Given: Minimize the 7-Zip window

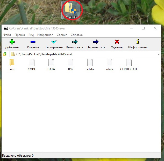Looking at the screenshot, I should [132, 28].
